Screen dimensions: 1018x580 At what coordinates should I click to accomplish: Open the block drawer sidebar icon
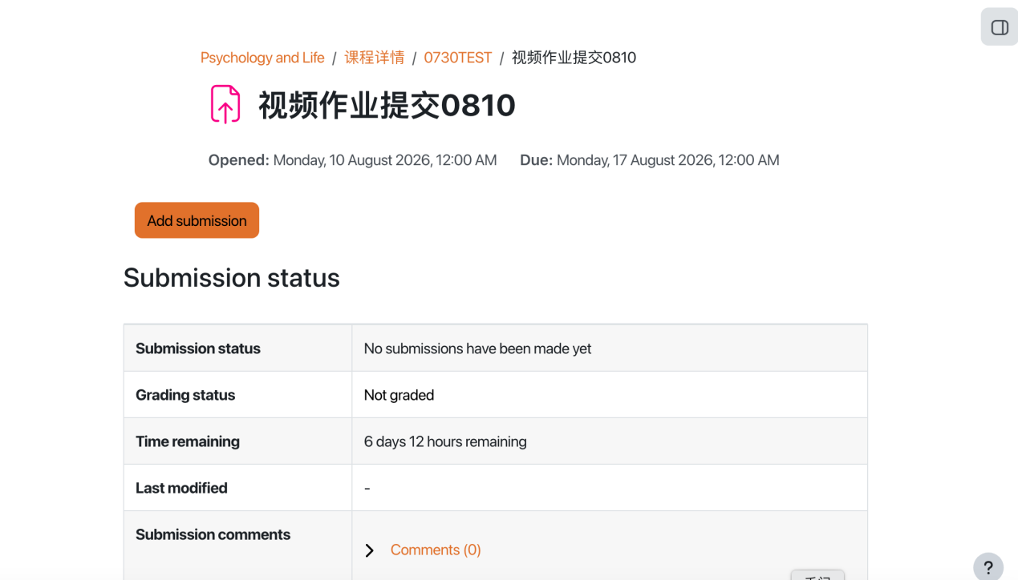coord(999,27)
